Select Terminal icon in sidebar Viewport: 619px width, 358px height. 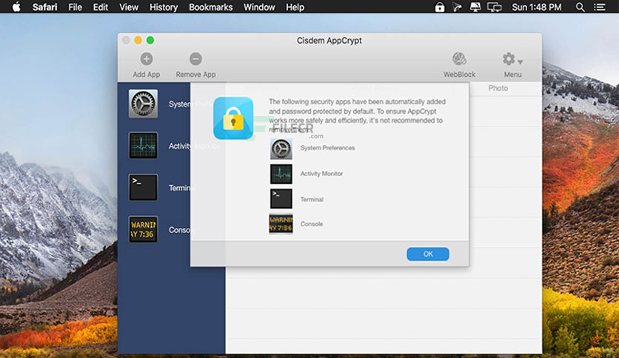tap(143, 187)
